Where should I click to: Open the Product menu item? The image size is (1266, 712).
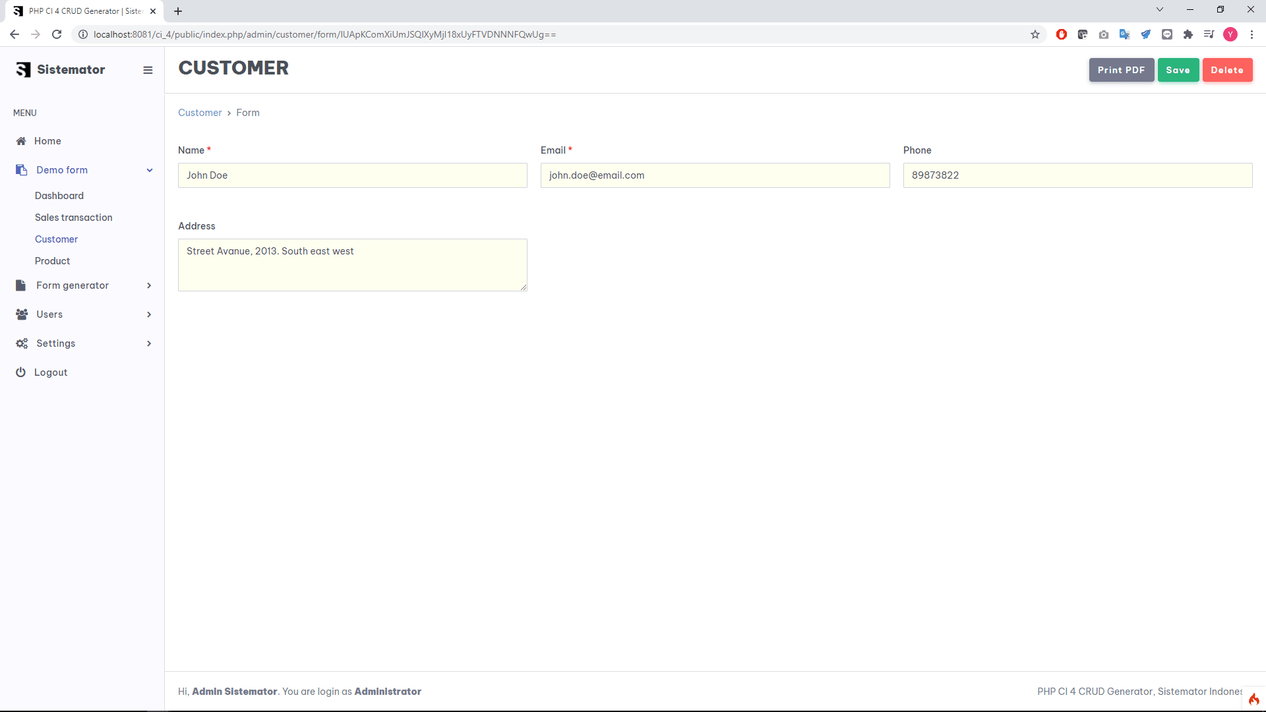53,261
